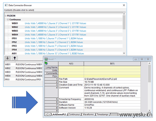Switch to the 4chDemoPL2 sheet tab
The image size is (156, 121).
pos(59,115)
